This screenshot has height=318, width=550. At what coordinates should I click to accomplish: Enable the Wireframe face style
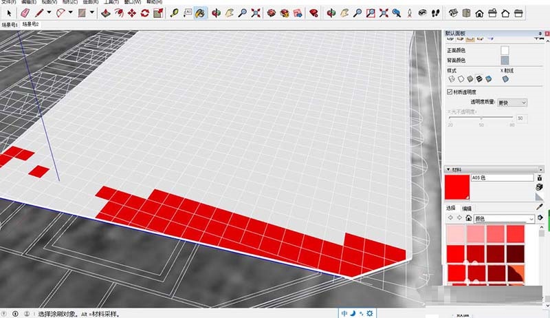click(x=452, y=79)
